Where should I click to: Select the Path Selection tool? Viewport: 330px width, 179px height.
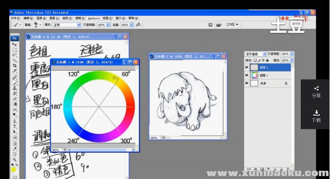click(15, 132)
